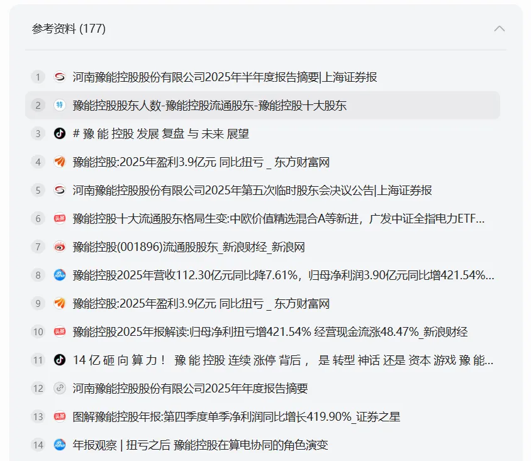
Task: Click the number badge 5
Action: coord(38,190)
